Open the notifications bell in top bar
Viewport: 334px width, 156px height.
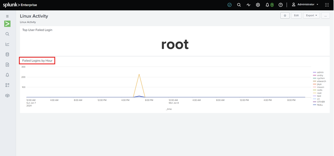267,5
